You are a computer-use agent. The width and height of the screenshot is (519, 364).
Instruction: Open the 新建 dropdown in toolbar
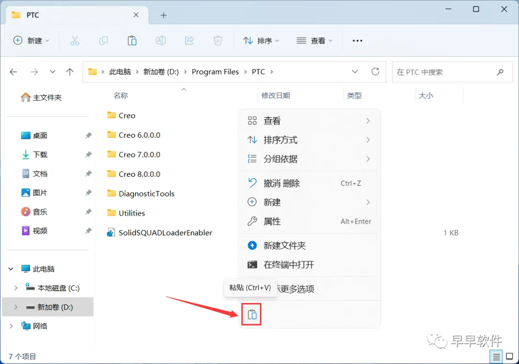31,41
